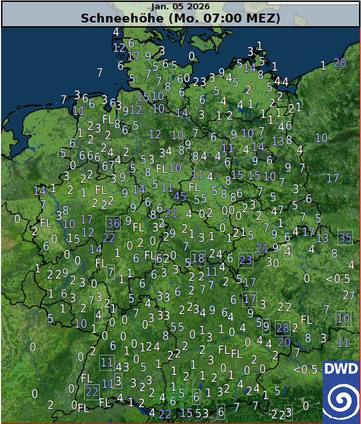Click the boxed 23 snow depth marker
Viewport: 361px width, 424px height.
(246, 260)
